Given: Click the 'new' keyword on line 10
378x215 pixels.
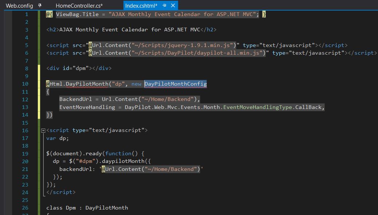Looking at the screenshot, I should (136, 84).
